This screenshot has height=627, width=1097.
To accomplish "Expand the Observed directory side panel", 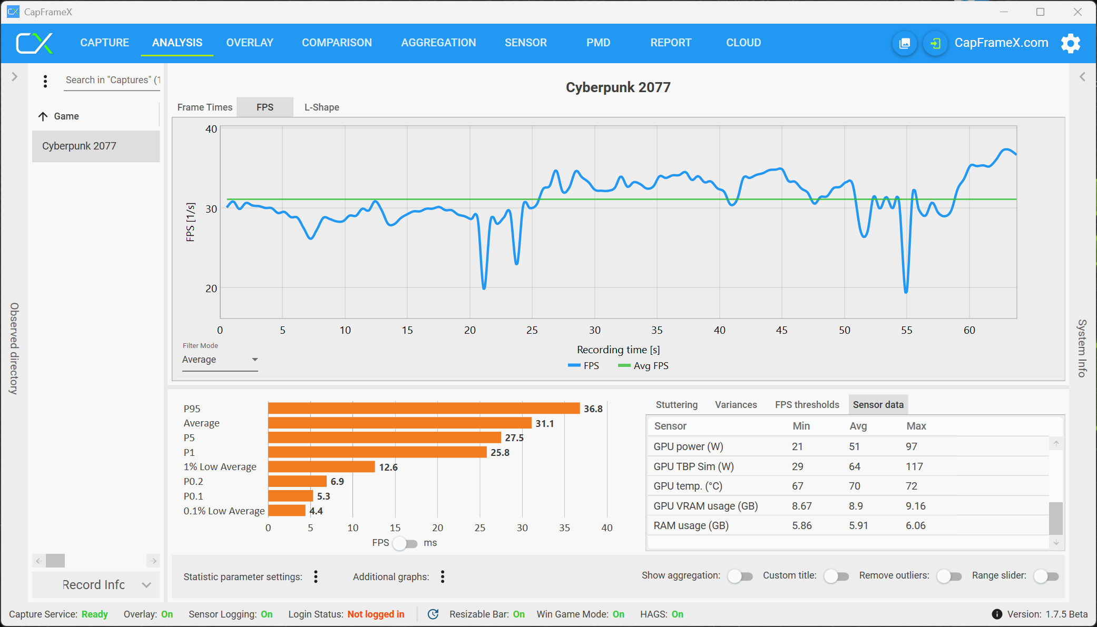I will [15, 77].
